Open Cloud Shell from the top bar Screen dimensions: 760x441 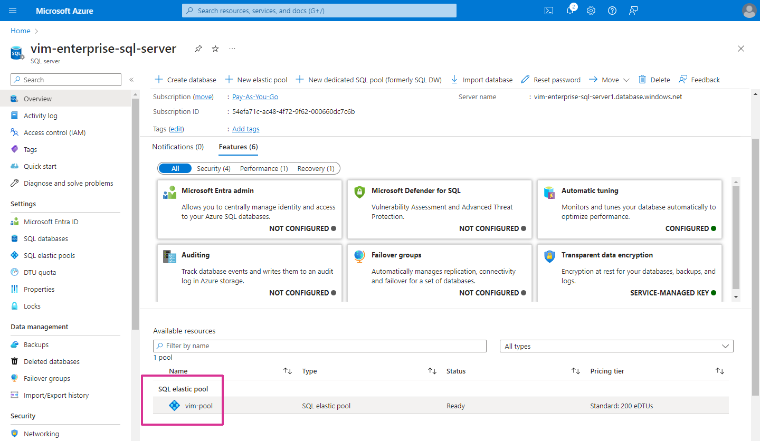pyautogui.click(x=549, y=11)
